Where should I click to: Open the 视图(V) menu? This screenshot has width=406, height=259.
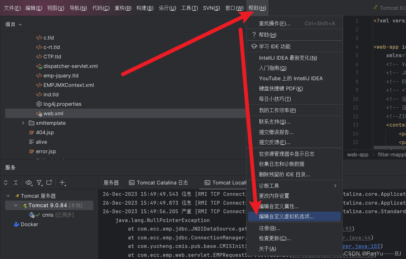coord(56,8)
